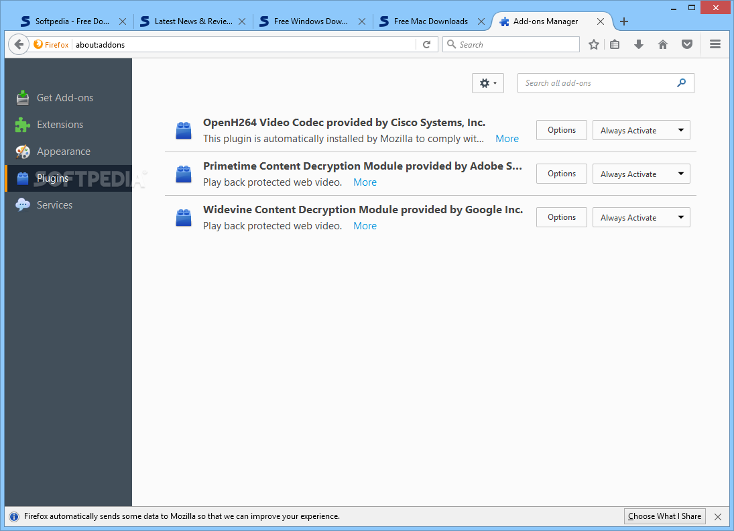
Task: Minimize the Firefox window
Action: coord(673,8)
